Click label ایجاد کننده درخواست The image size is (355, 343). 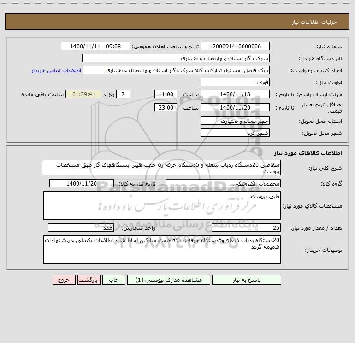click(x=316, y=70)
